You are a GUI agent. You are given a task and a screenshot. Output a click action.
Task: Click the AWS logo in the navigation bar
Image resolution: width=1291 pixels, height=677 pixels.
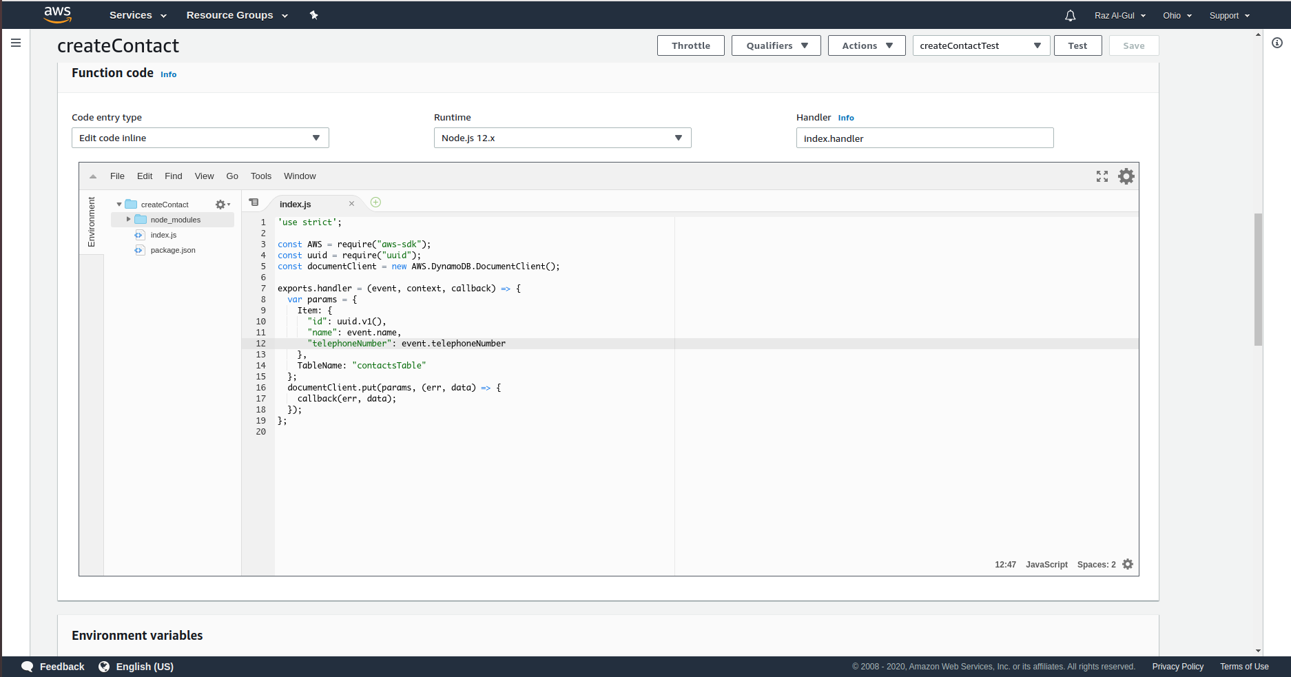pyautogui.click(x=58, y=14)
